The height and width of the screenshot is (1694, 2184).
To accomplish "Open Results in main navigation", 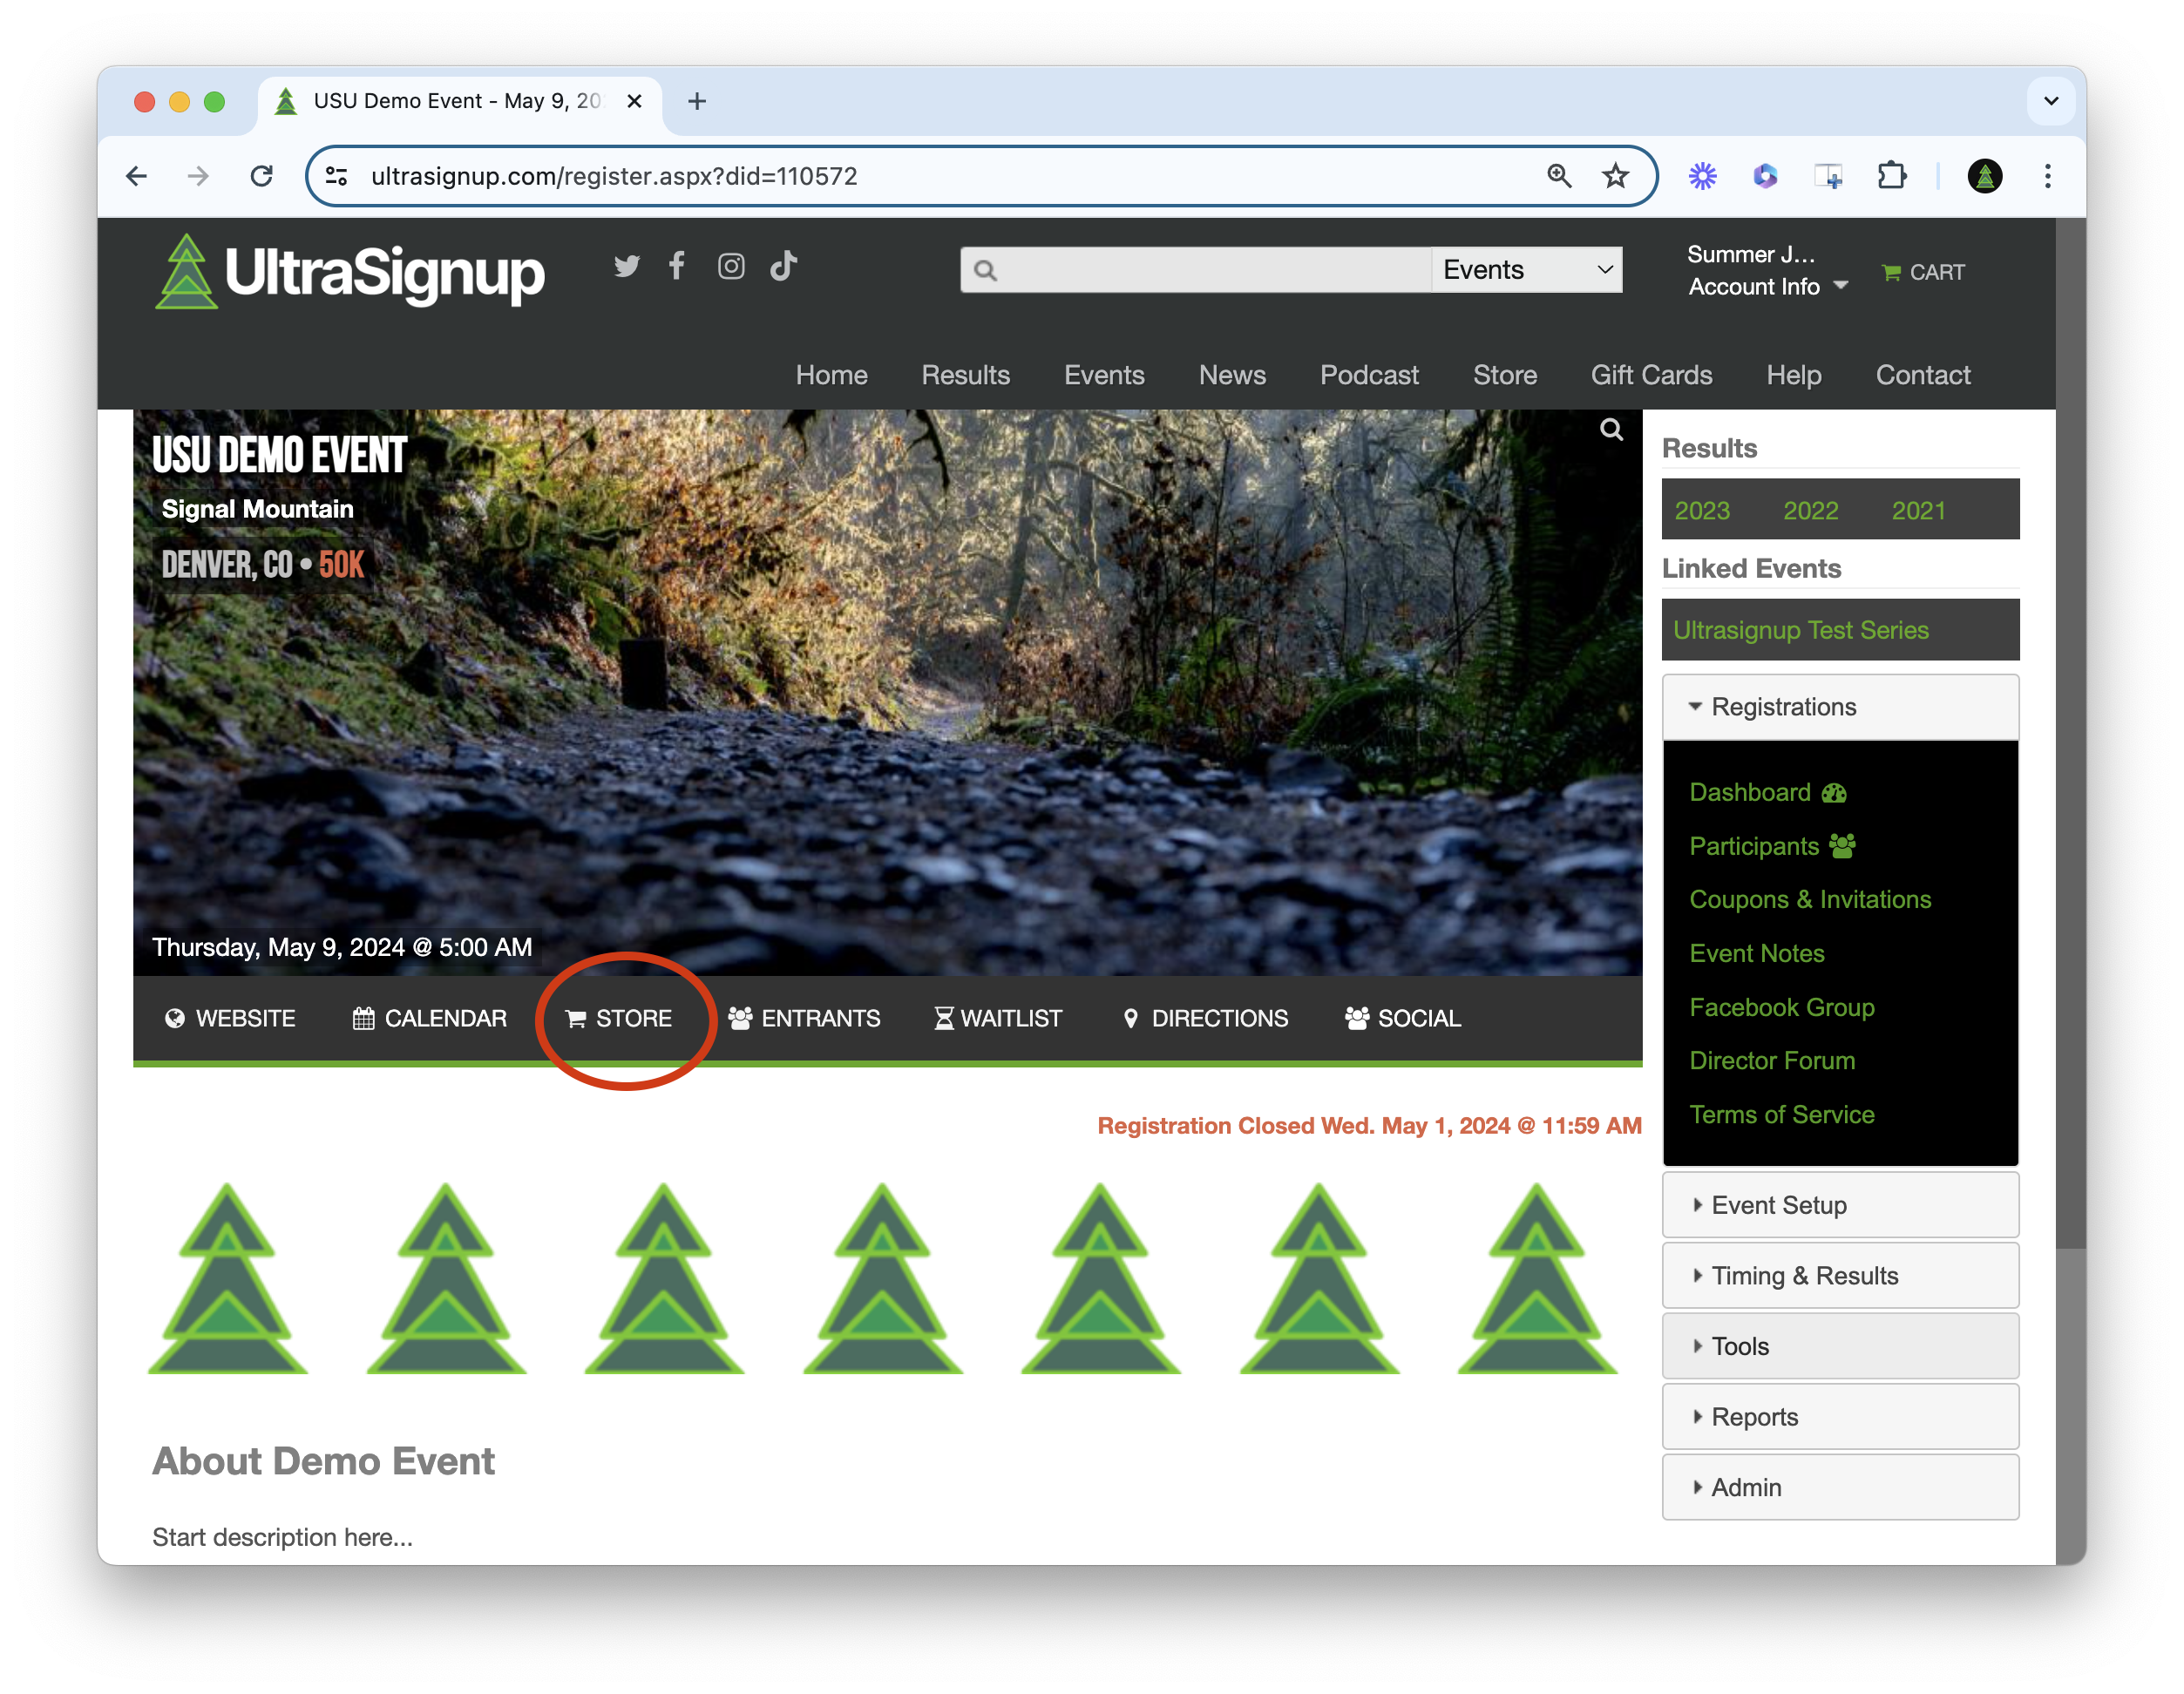I will pyautogui.click(x=965, y=375).
